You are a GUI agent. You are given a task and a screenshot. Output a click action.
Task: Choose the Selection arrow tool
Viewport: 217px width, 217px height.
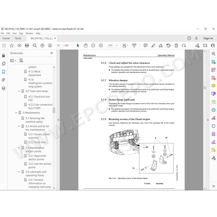click(x=78, y=45)
